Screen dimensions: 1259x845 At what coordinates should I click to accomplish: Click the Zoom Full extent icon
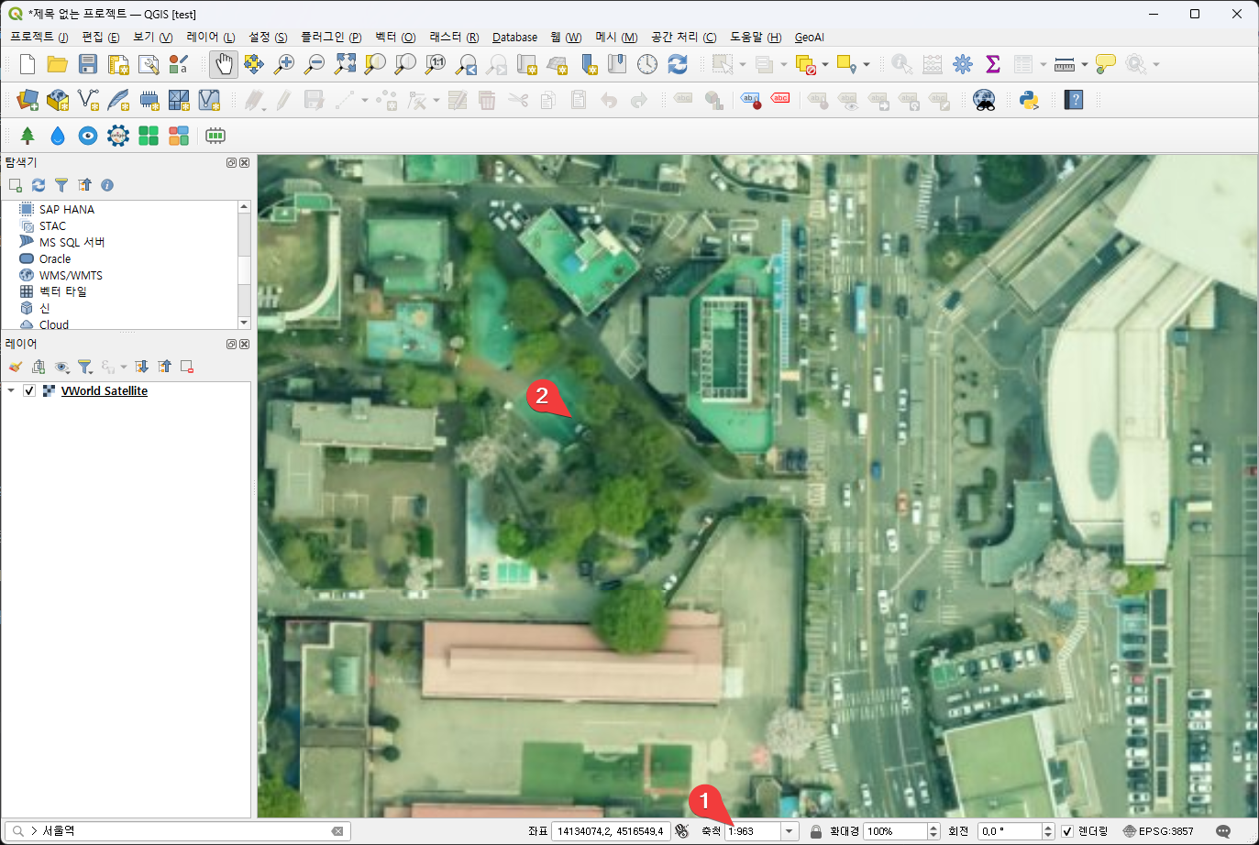[345, 64]
